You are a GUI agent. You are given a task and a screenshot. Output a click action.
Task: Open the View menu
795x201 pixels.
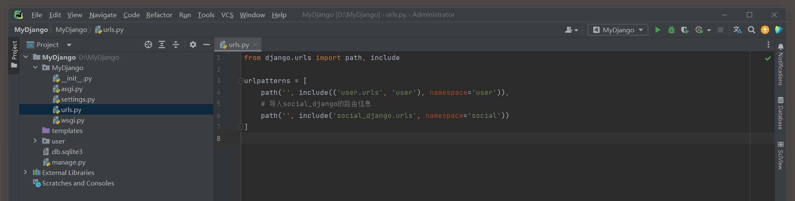pos(75,15)
